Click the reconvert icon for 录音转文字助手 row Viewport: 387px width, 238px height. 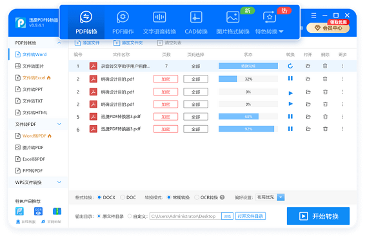click(290, 66)
